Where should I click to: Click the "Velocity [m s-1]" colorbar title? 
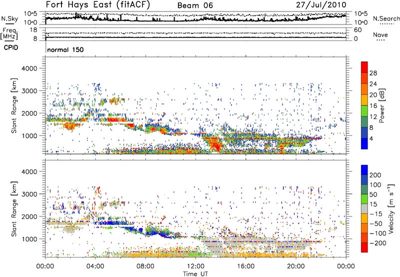pyautogui.click(x=391, y=208)
